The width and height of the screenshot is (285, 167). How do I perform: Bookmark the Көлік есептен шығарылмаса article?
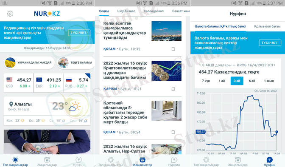coord(173,49)
